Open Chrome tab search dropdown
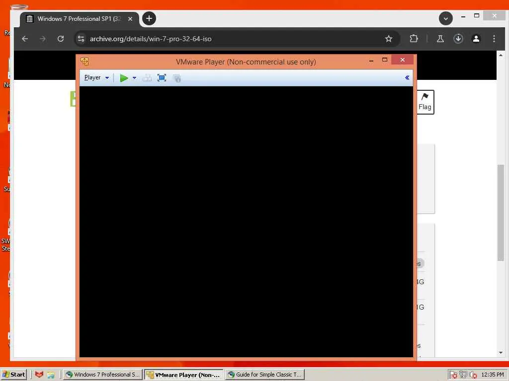Viewport: 509px width, 381px height. pyautogui.click(x=446, y=18)
